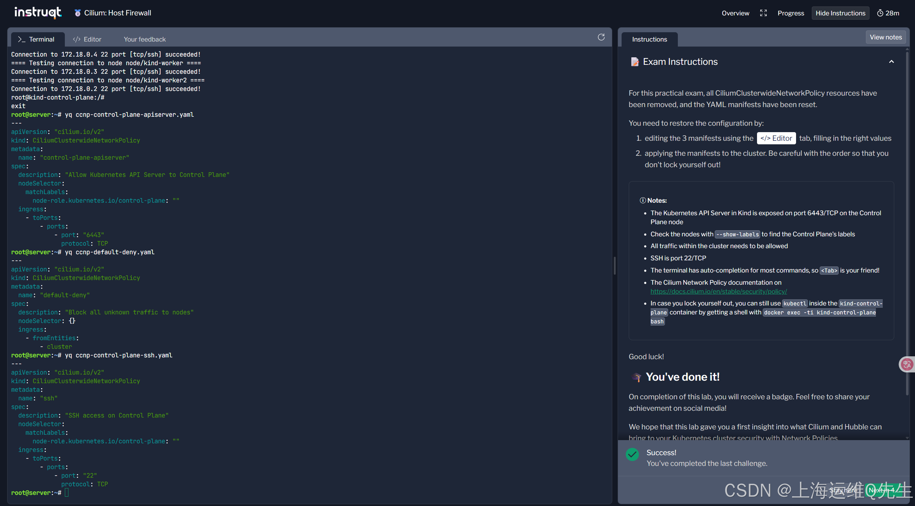Open the Your feedback tab
Image resolution: width=915 pixels, height=506 pixels.
(144, 39)
